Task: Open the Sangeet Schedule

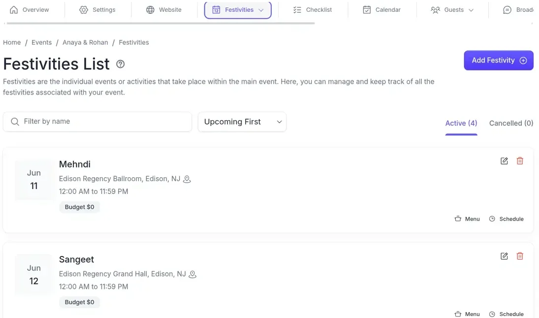Action: tap(507, 314)
